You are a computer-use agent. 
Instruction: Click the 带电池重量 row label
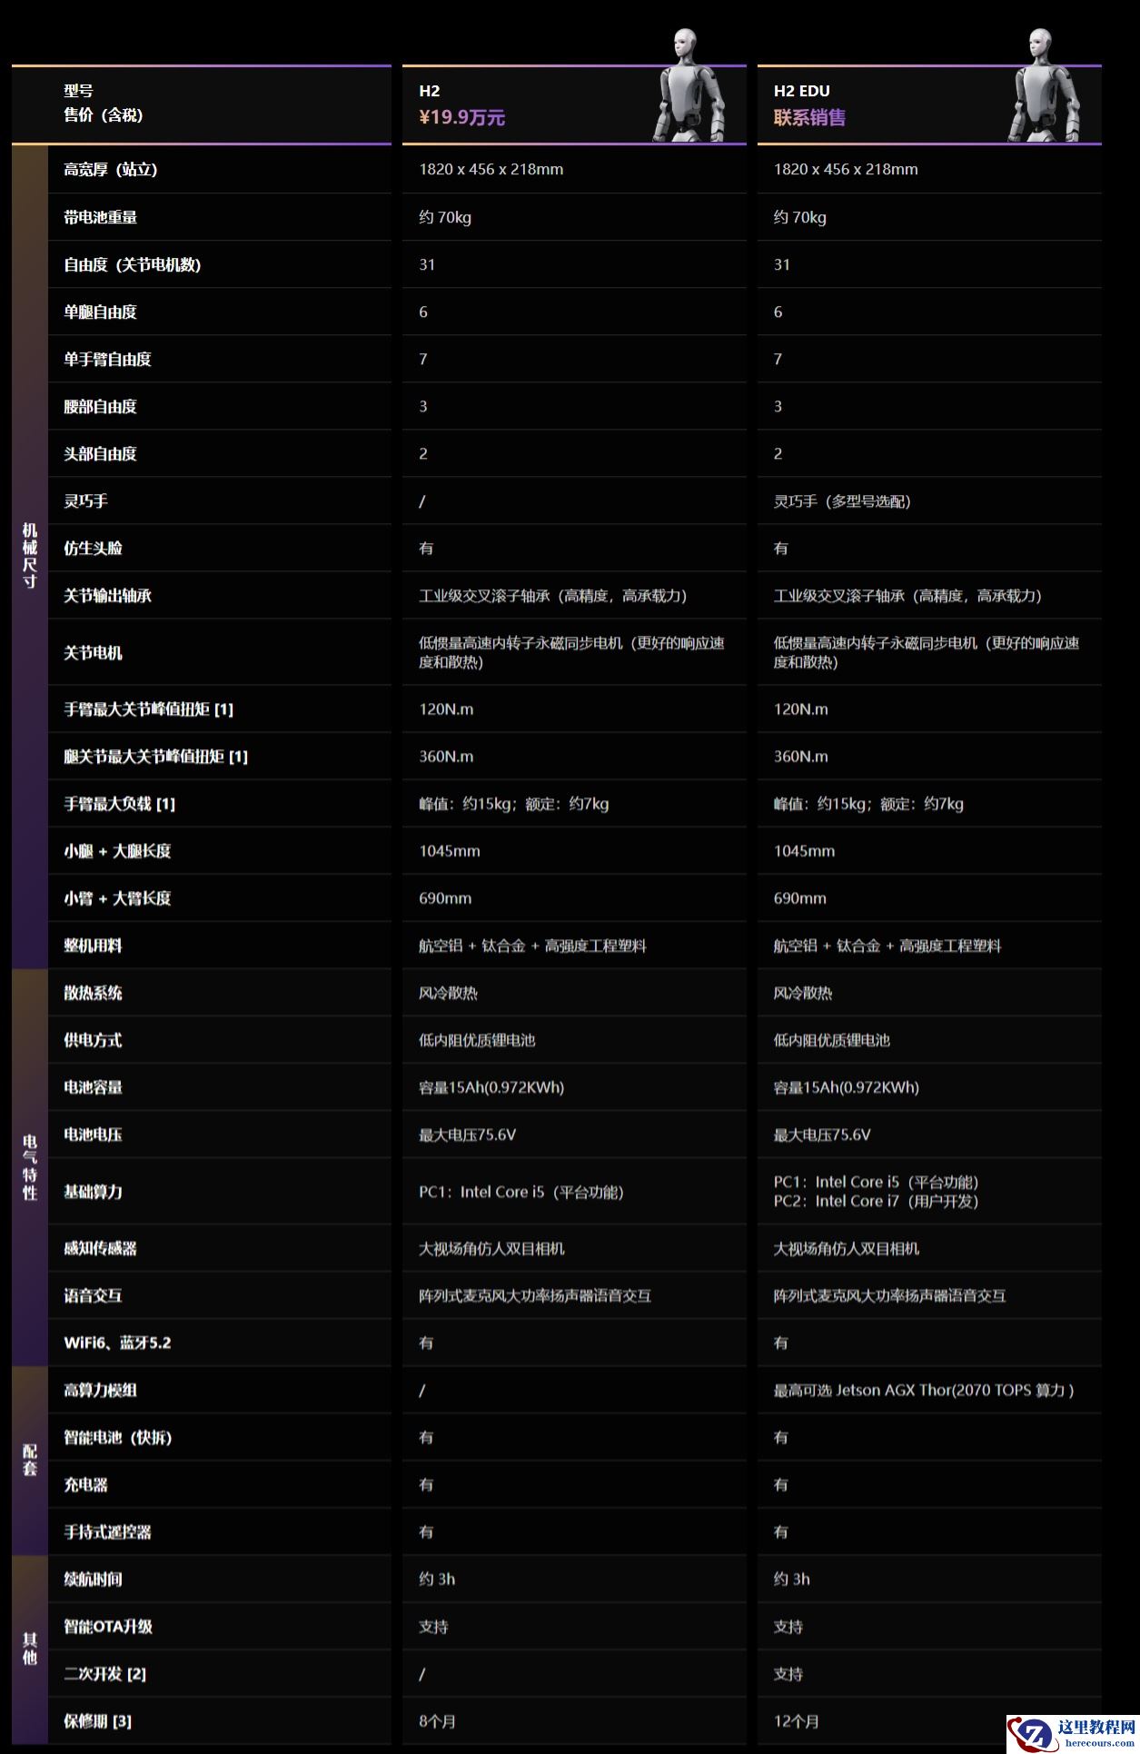tap(100, 217)
